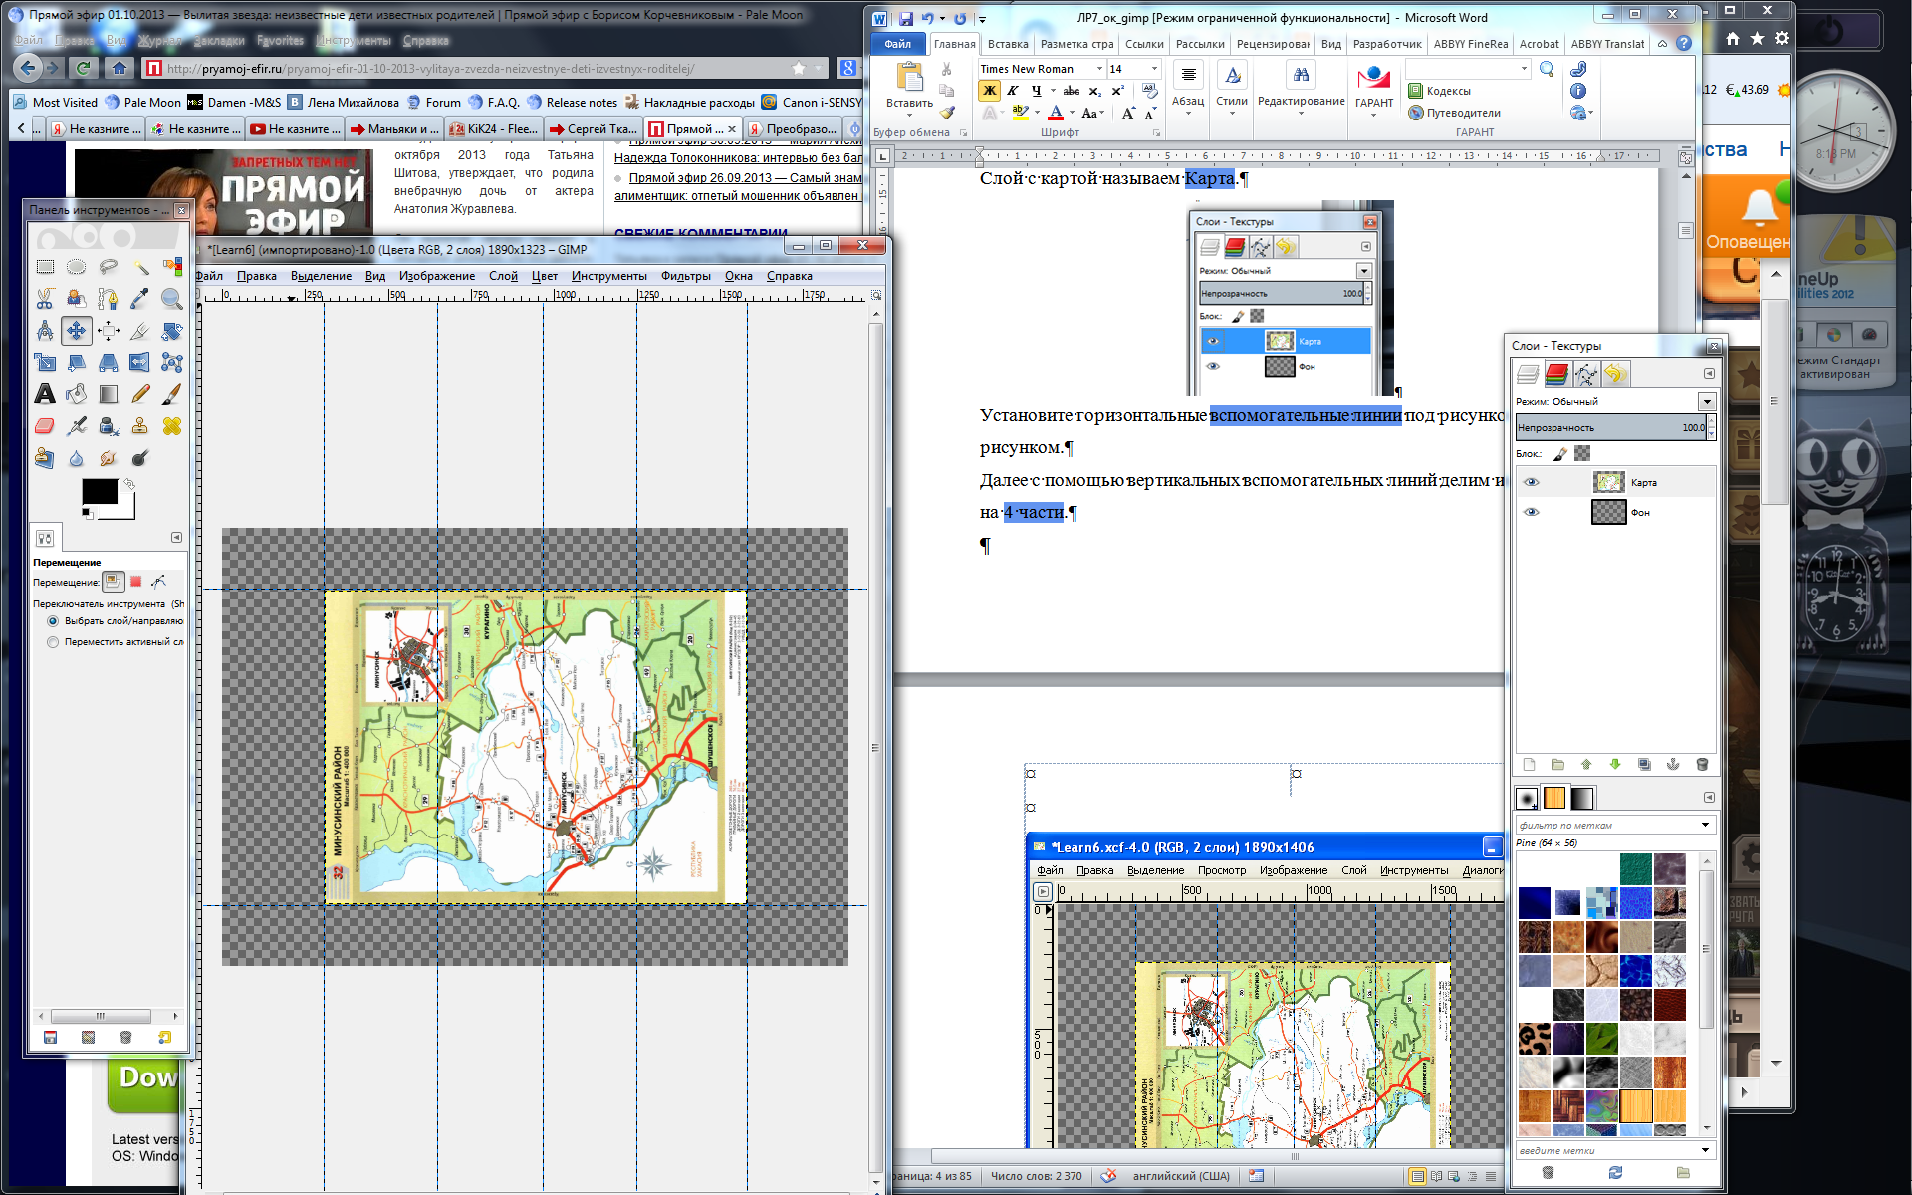Click the Format Painter brush in Word
This screenshot has width=1912, height=1195.
point(947,113)
